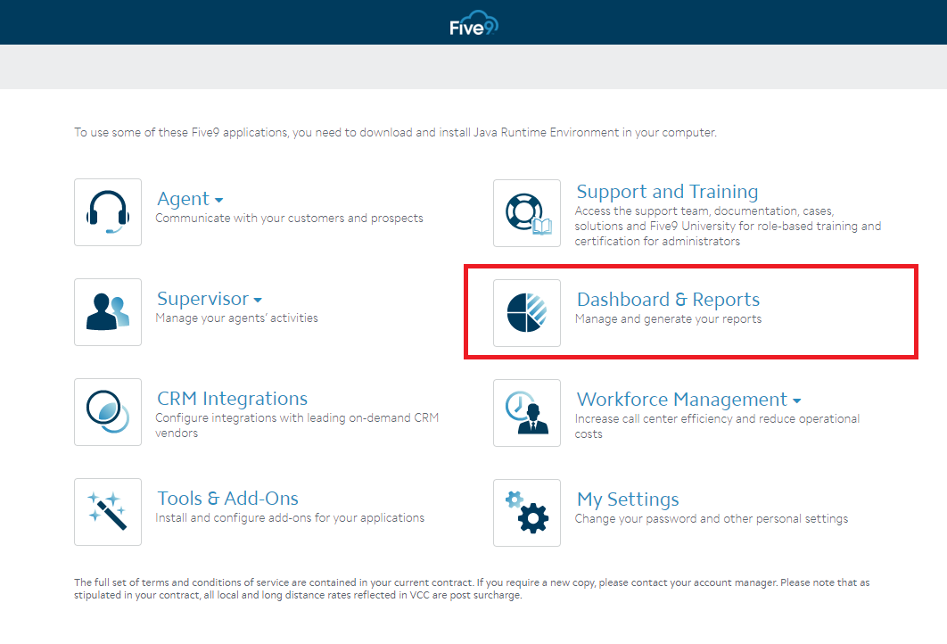Click the Dashboard & Reports pie chart icon
This screenshot has width=947, height=644.
coord(527,313)
